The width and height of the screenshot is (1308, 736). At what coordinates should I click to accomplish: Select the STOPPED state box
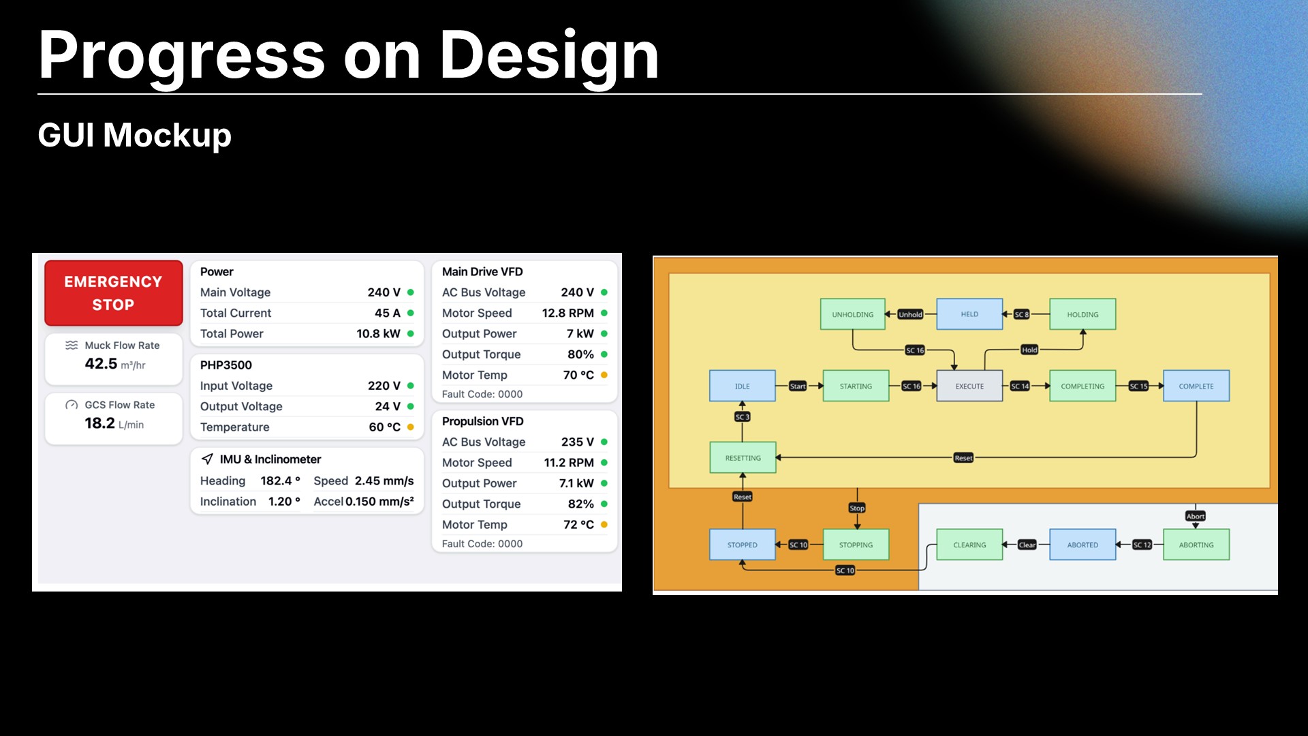coord(742,545)
